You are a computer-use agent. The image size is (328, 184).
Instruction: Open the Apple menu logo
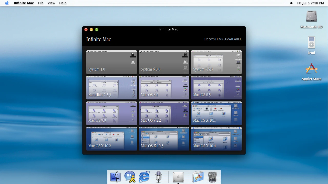pyautogui.click(x=7, y=3)
